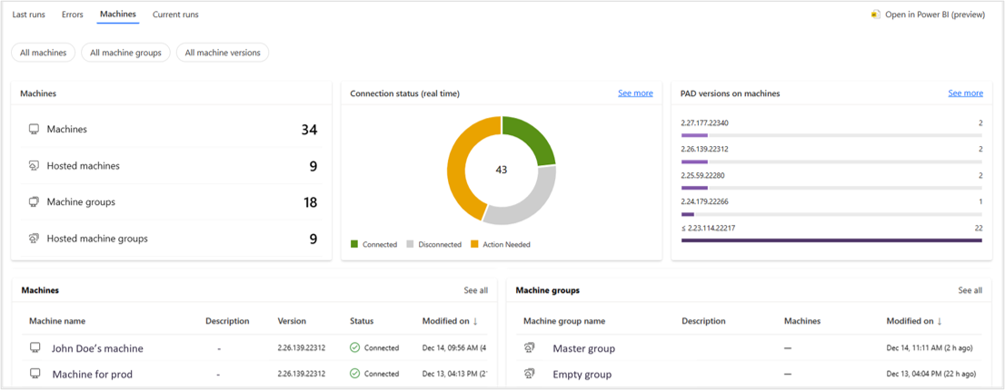Click See more on PAD versions card
This screenshot has width=1005, height=390.
(x=965, y=93)
